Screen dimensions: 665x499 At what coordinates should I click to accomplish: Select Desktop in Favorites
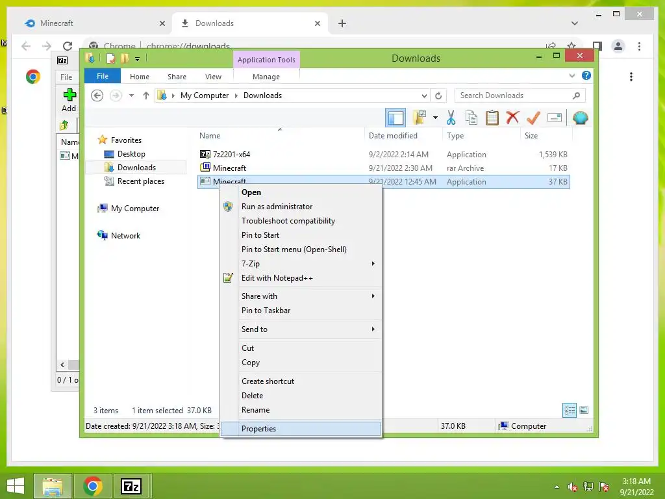point(131,154)
